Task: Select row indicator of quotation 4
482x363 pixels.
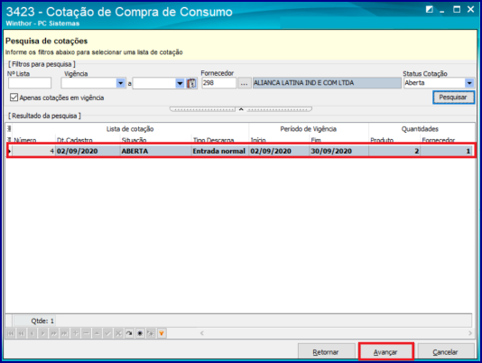Action: [x=10, y=151]
